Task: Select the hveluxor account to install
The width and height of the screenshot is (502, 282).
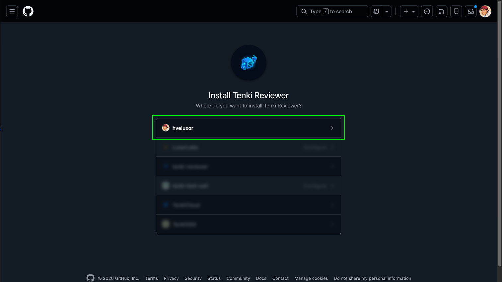Action: 182,128
